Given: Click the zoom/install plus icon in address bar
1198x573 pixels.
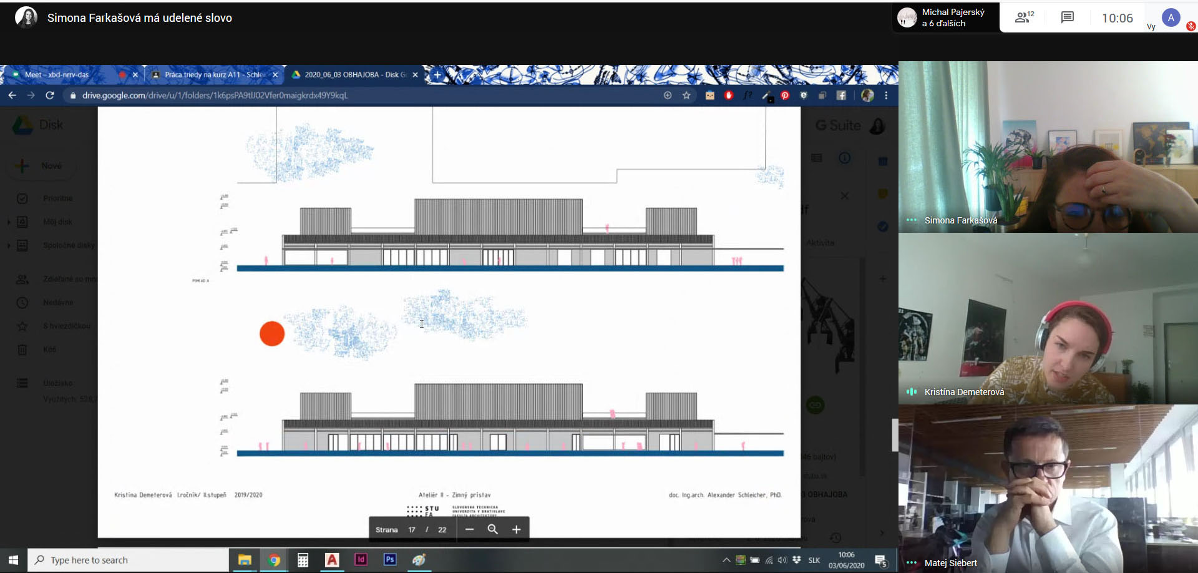Looking at the screenshot, I should 668,95.
